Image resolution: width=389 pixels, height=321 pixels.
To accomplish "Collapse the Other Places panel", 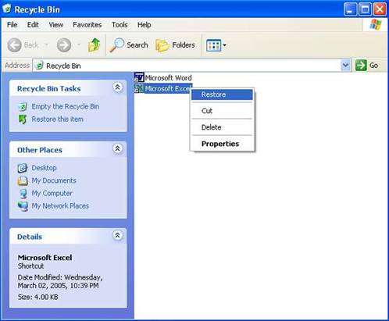I will click(117, 148).
